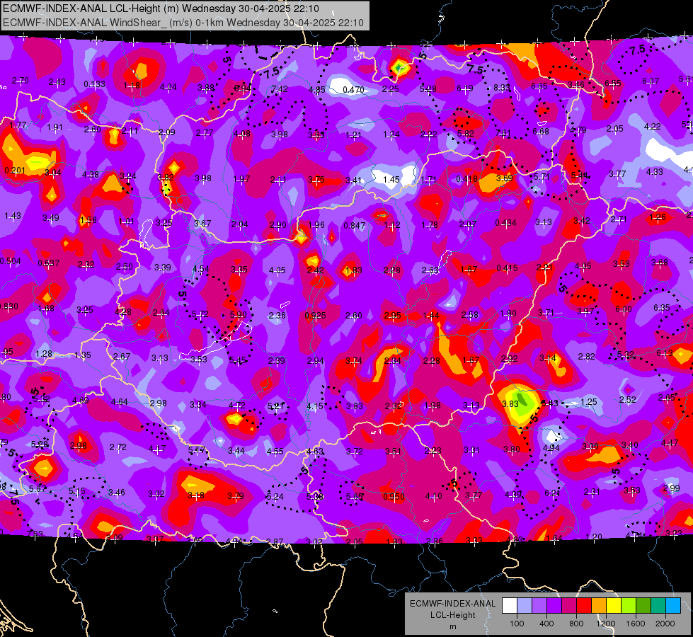Click the grid value 6.68
The width and height of the screenshot is (693, 637).
point(541,131)
